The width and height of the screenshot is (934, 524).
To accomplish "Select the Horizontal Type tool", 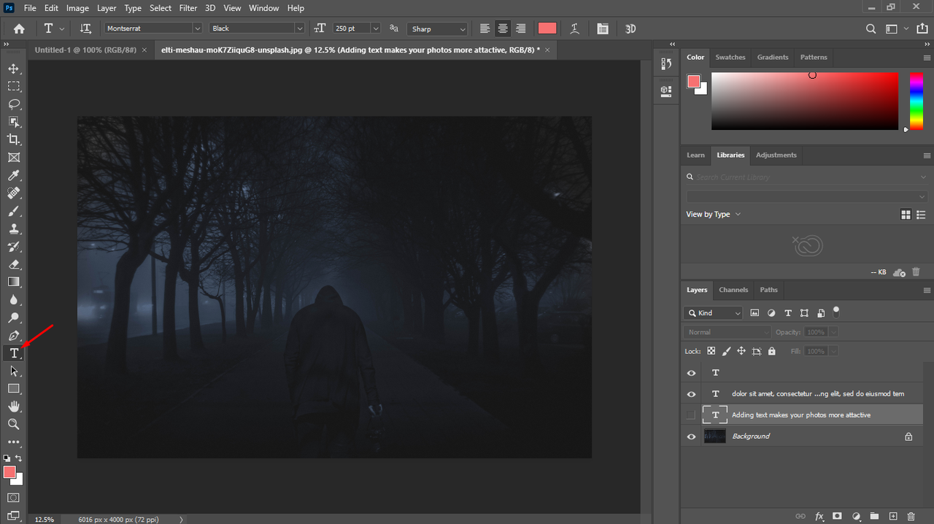I will [x=14, y=353].
